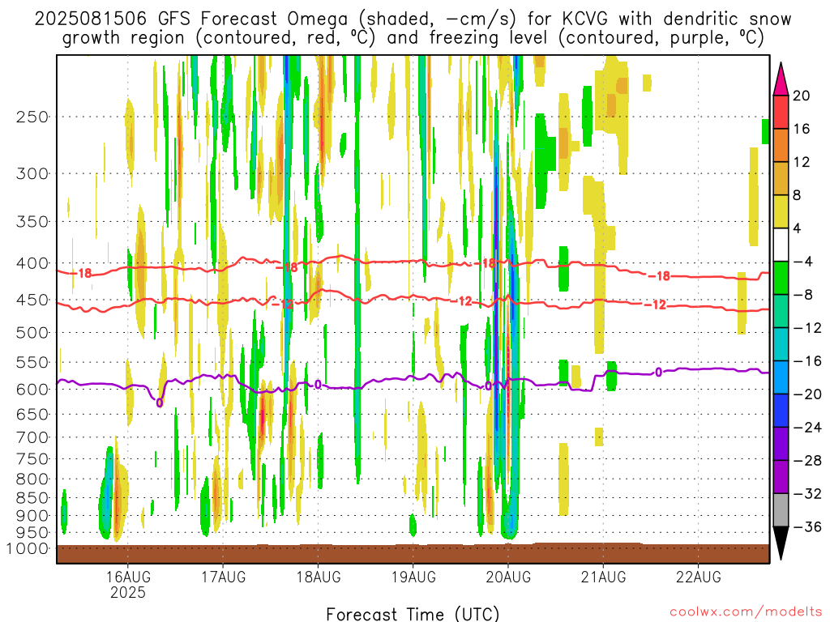Click the 2025 year label under 16AUG
Screen dimensions: 830x622
127,592
